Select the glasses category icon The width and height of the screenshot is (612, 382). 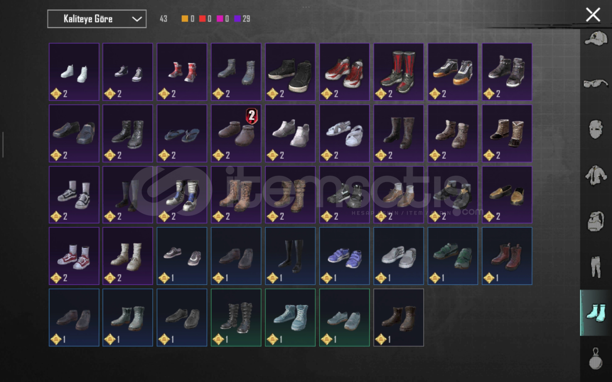point(596,83)
